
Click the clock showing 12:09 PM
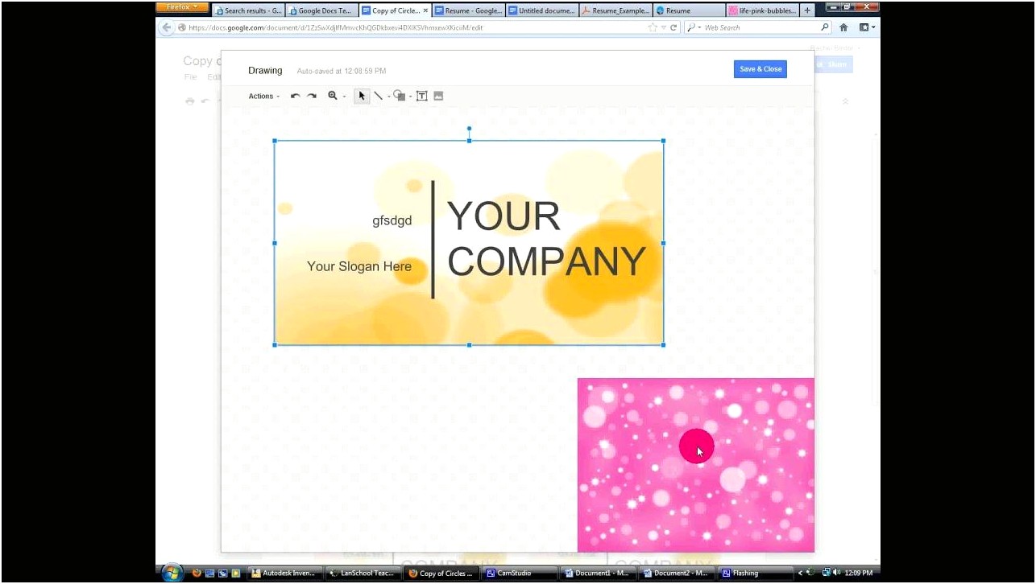click(859, 574)
